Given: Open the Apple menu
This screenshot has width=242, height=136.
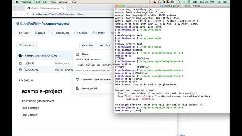Looking at the screenshot, I should pos(17,2).
